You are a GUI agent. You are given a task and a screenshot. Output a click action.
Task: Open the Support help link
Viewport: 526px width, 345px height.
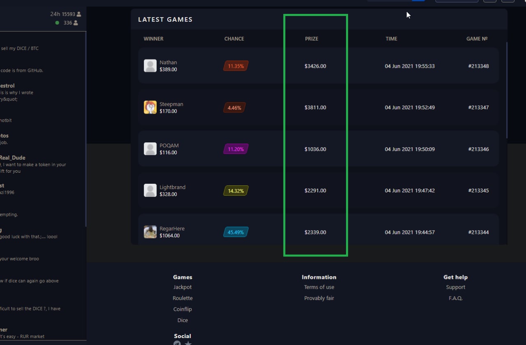(455, 287)
